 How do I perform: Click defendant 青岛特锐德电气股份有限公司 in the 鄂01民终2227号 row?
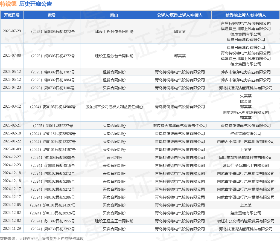click(x=246, y=126)
